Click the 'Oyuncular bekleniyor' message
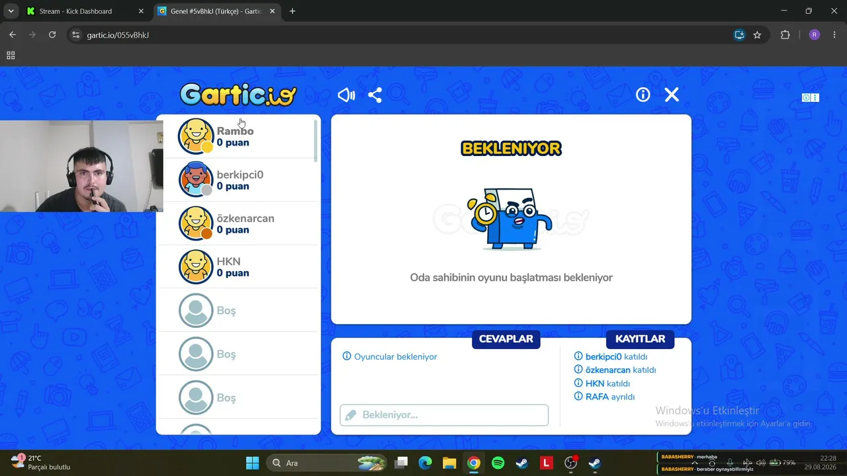The width and height of the screenshot is (847, 476). coord(390,357)
